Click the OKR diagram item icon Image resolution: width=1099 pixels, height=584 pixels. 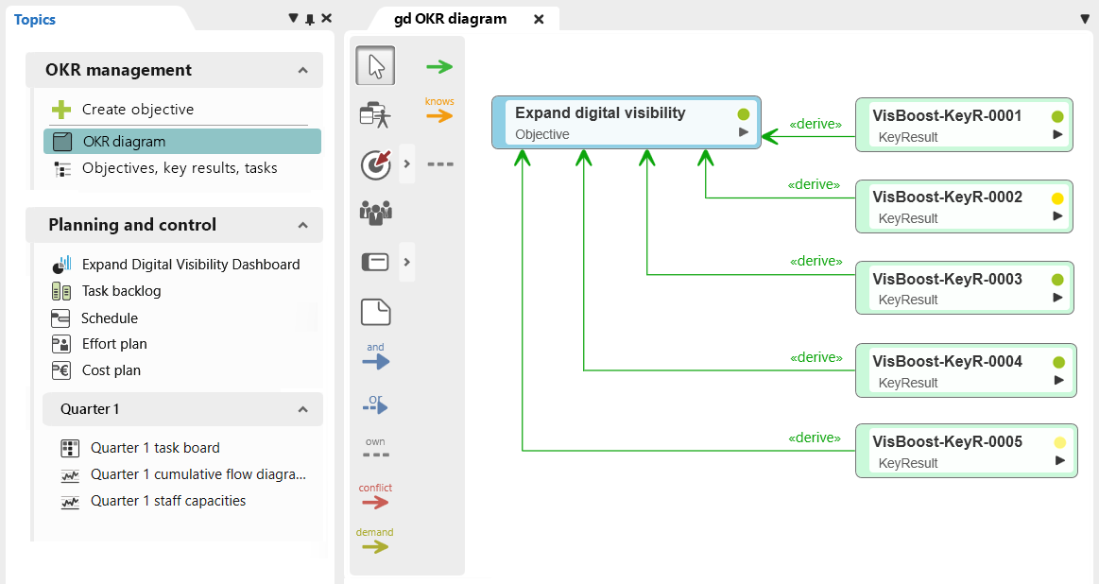(62, 142)
